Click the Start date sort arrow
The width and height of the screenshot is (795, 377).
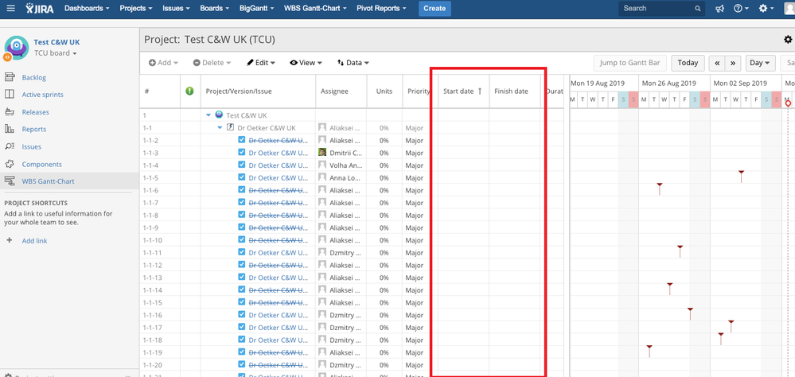[x=480, y=91]
